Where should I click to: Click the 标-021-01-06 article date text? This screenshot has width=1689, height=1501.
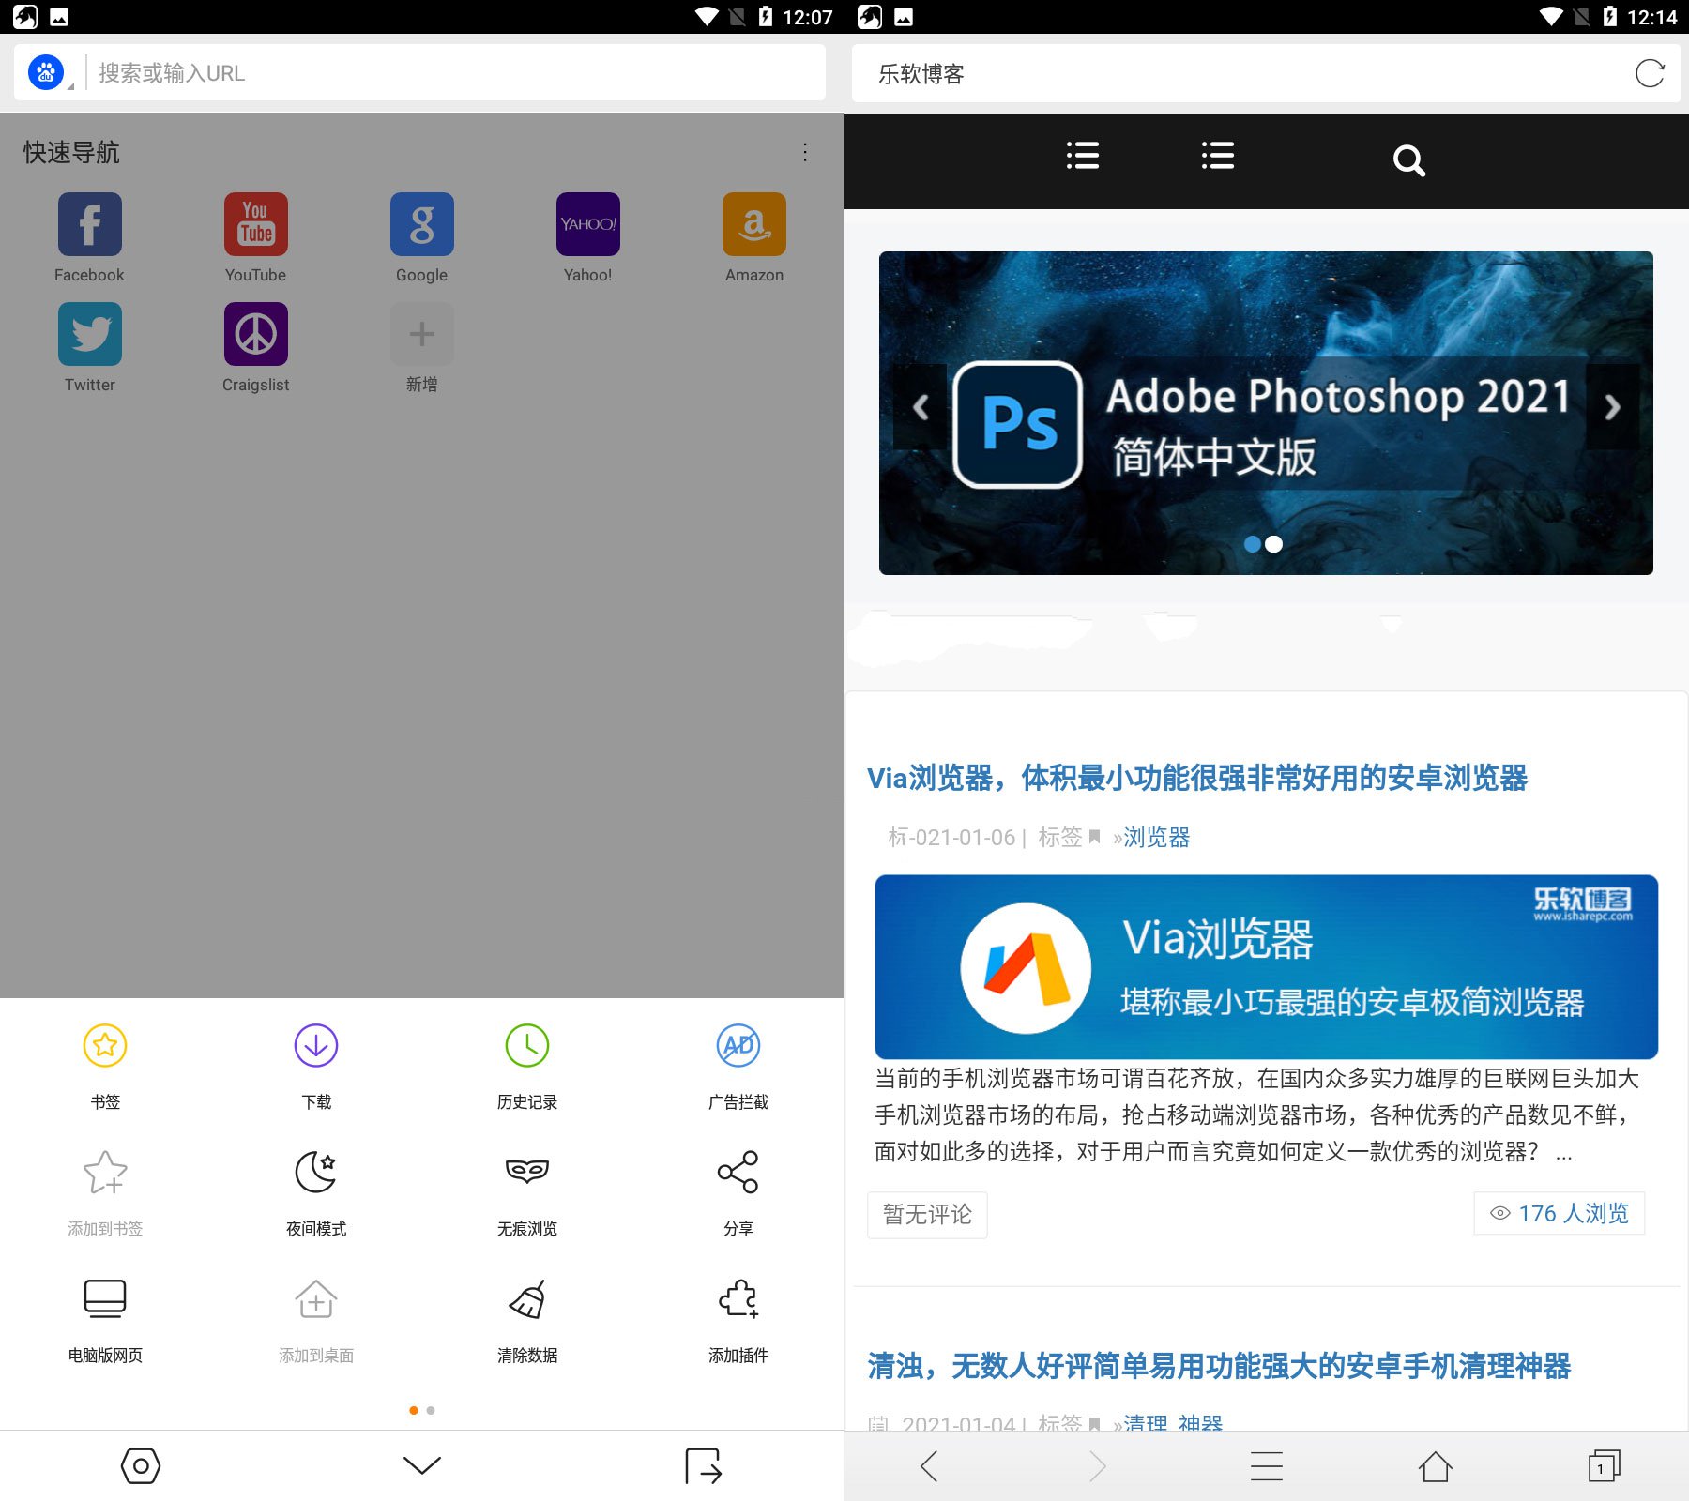pyautogui.click(x=951, y=837)
